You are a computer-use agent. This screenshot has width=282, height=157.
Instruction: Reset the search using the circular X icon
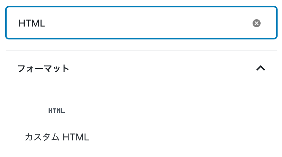coord(257,23)
